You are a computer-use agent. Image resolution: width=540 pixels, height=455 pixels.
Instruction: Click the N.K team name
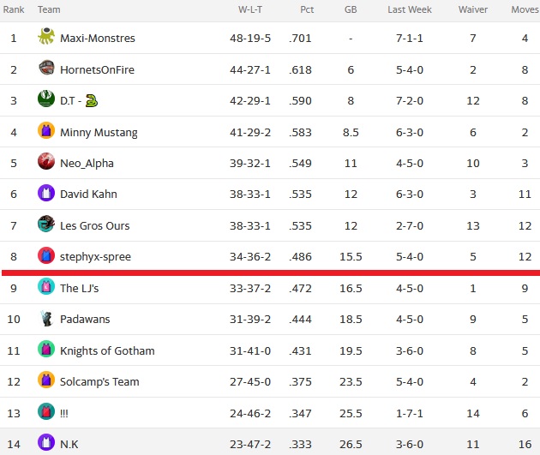click(69, 445)
